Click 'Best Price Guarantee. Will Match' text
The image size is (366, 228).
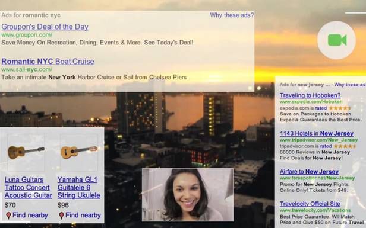coord(317,216)
